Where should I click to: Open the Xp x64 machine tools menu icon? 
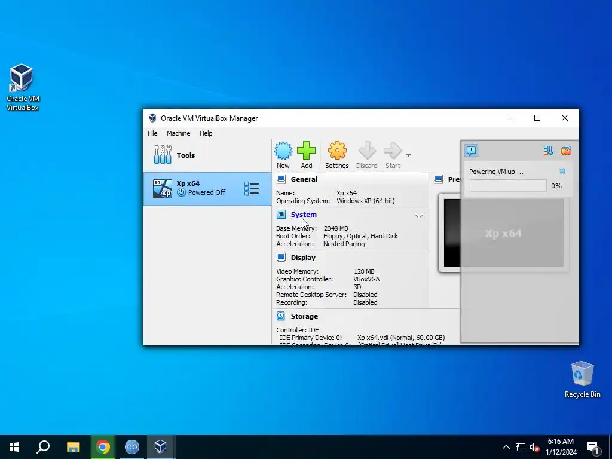252,188
